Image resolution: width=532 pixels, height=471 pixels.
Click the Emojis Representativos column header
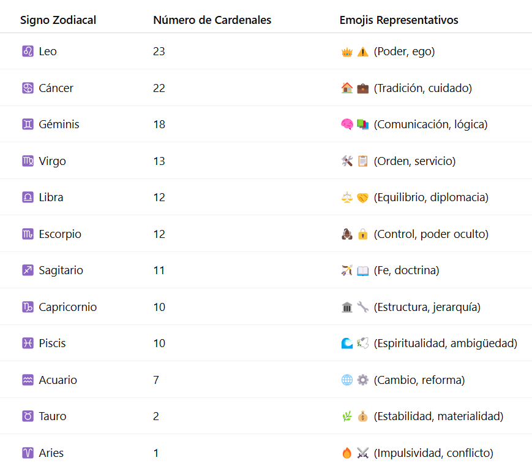399,20
